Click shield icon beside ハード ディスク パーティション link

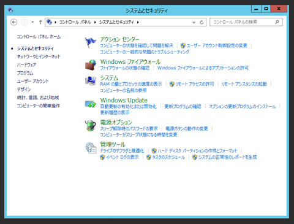(x=154, y=151)
